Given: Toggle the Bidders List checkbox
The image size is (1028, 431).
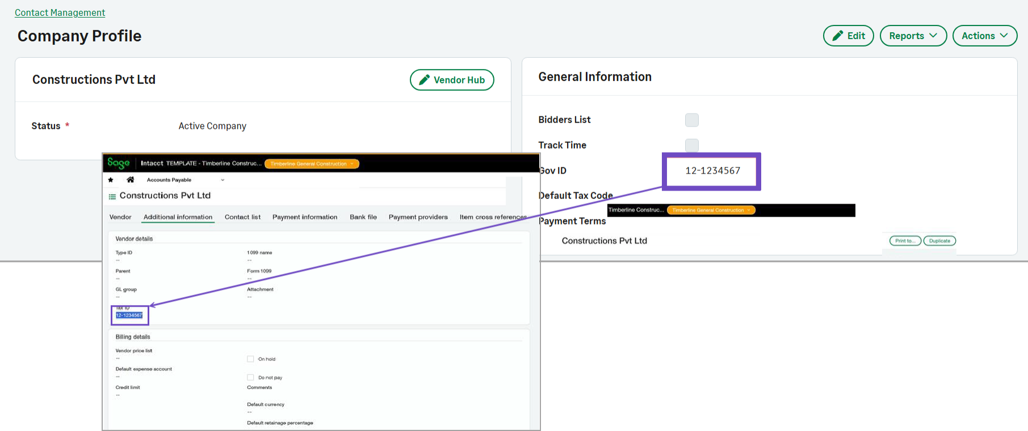Looking at the screenshot, I should pos(692,120).
